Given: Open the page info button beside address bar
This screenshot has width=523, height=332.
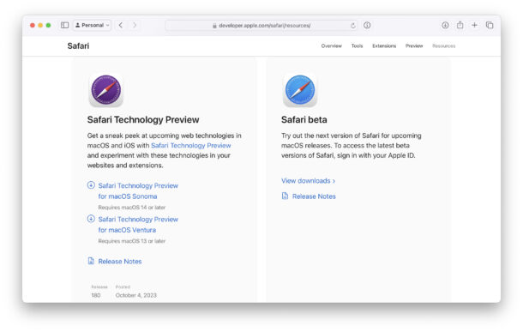Looking at the screenshot, I should click(367, 25).
